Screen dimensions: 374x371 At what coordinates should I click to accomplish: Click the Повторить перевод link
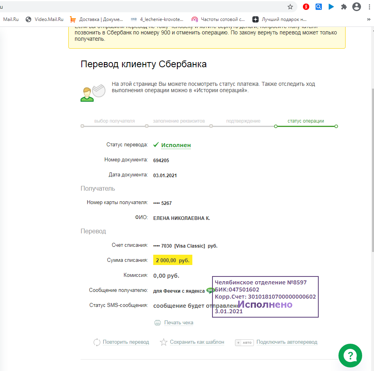point(126,342)
